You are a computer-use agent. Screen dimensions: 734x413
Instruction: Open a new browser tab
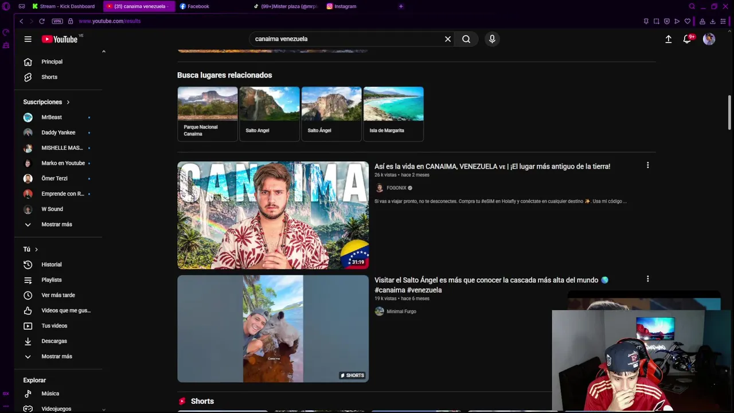pos(401,6)
